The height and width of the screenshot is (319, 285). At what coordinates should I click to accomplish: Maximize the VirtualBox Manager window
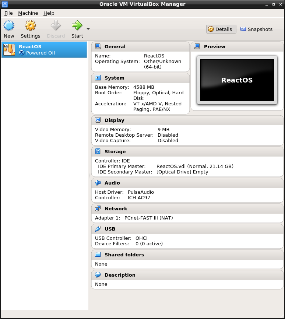[x=274, y=4]
